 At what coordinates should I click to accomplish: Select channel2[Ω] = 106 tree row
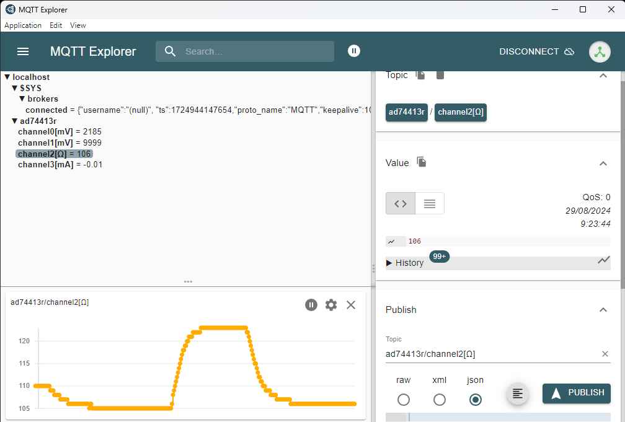coord(54,154)
